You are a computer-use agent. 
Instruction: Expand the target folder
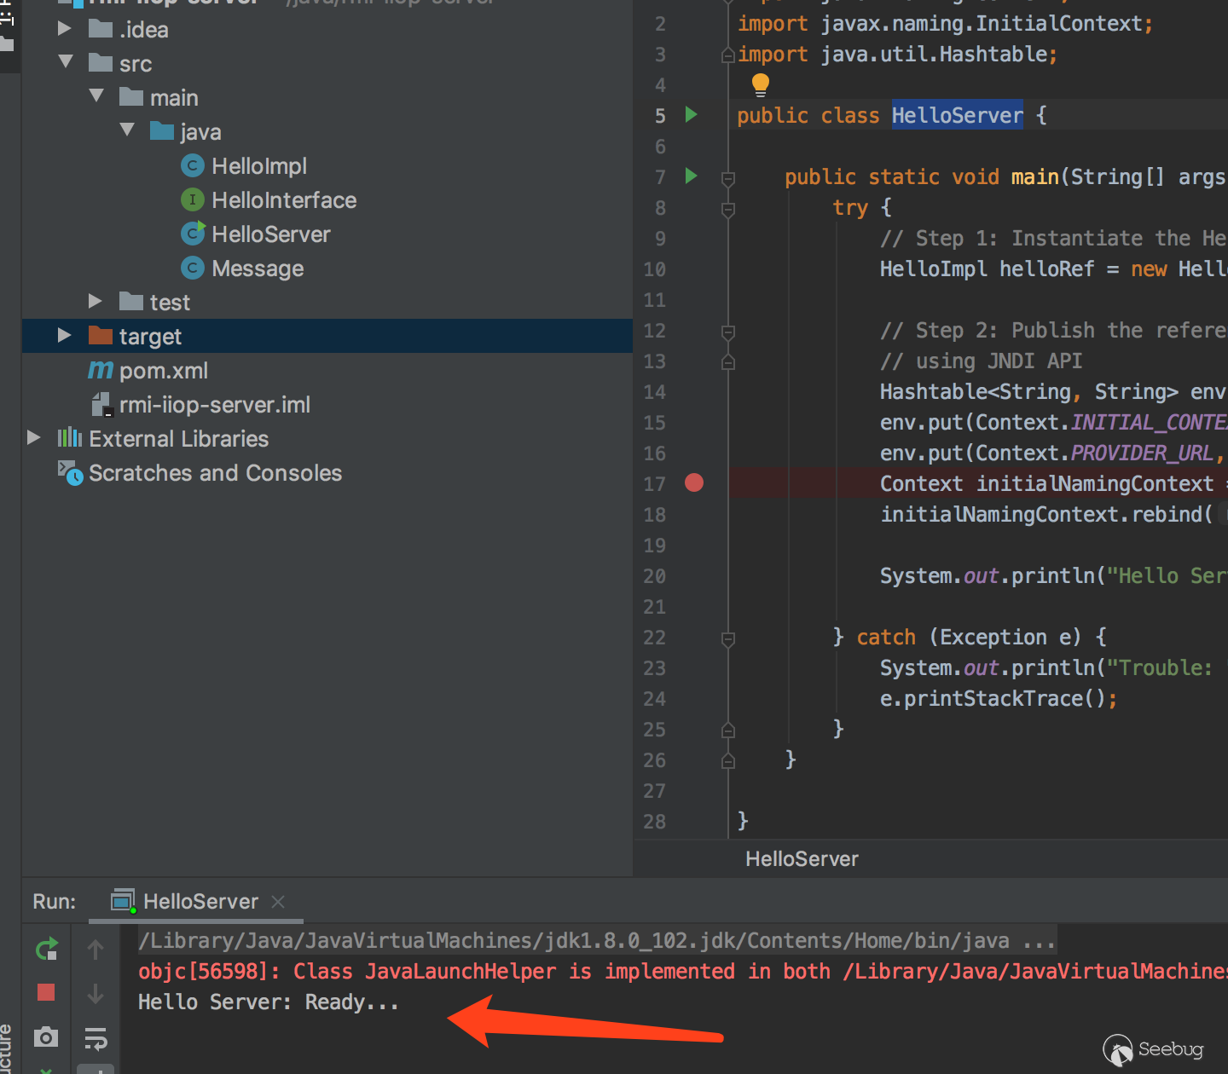[64, 336]
